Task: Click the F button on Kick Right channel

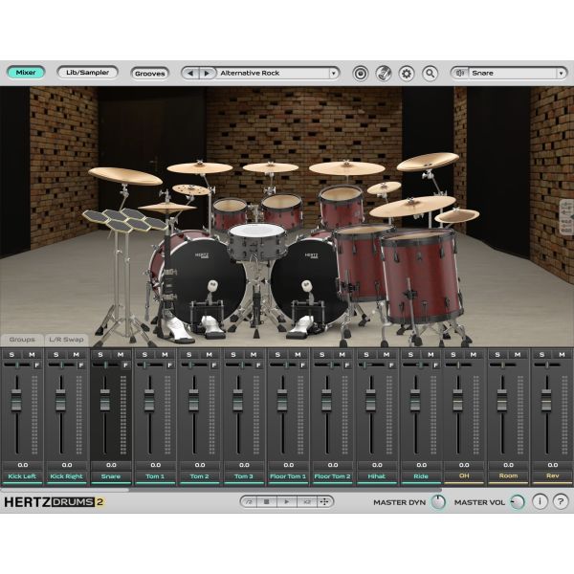Action: click(81, 365)
